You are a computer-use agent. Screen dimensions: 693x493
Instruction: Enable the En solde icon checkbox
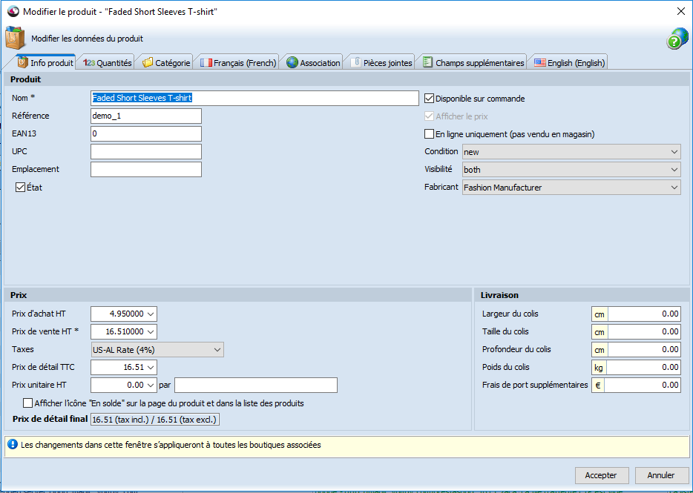click(28, 403)
